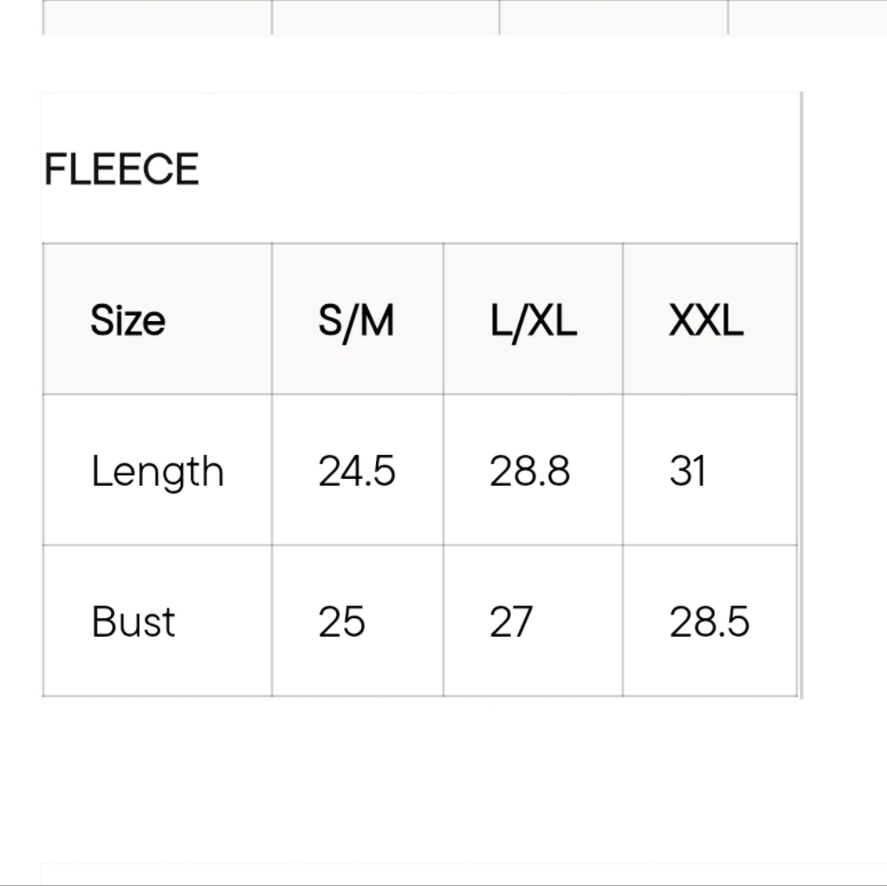Click the fourth empty cell of the table above FLEECE
The height and width of the screenshot is (886, 887).
click(x=808, y=17)
